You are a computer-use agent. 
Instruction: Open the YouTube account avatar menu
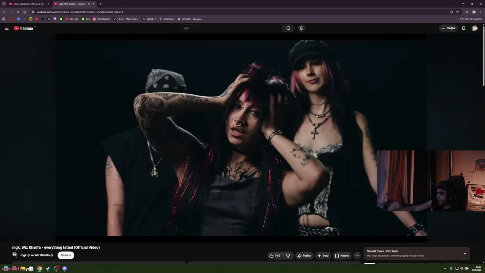474,28
